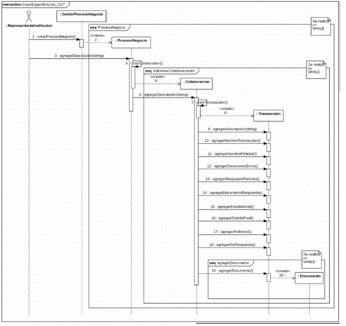The image size is (346, 326).
Task: Click the agregarRolRespuesta() message label
Action: [231, 244]
